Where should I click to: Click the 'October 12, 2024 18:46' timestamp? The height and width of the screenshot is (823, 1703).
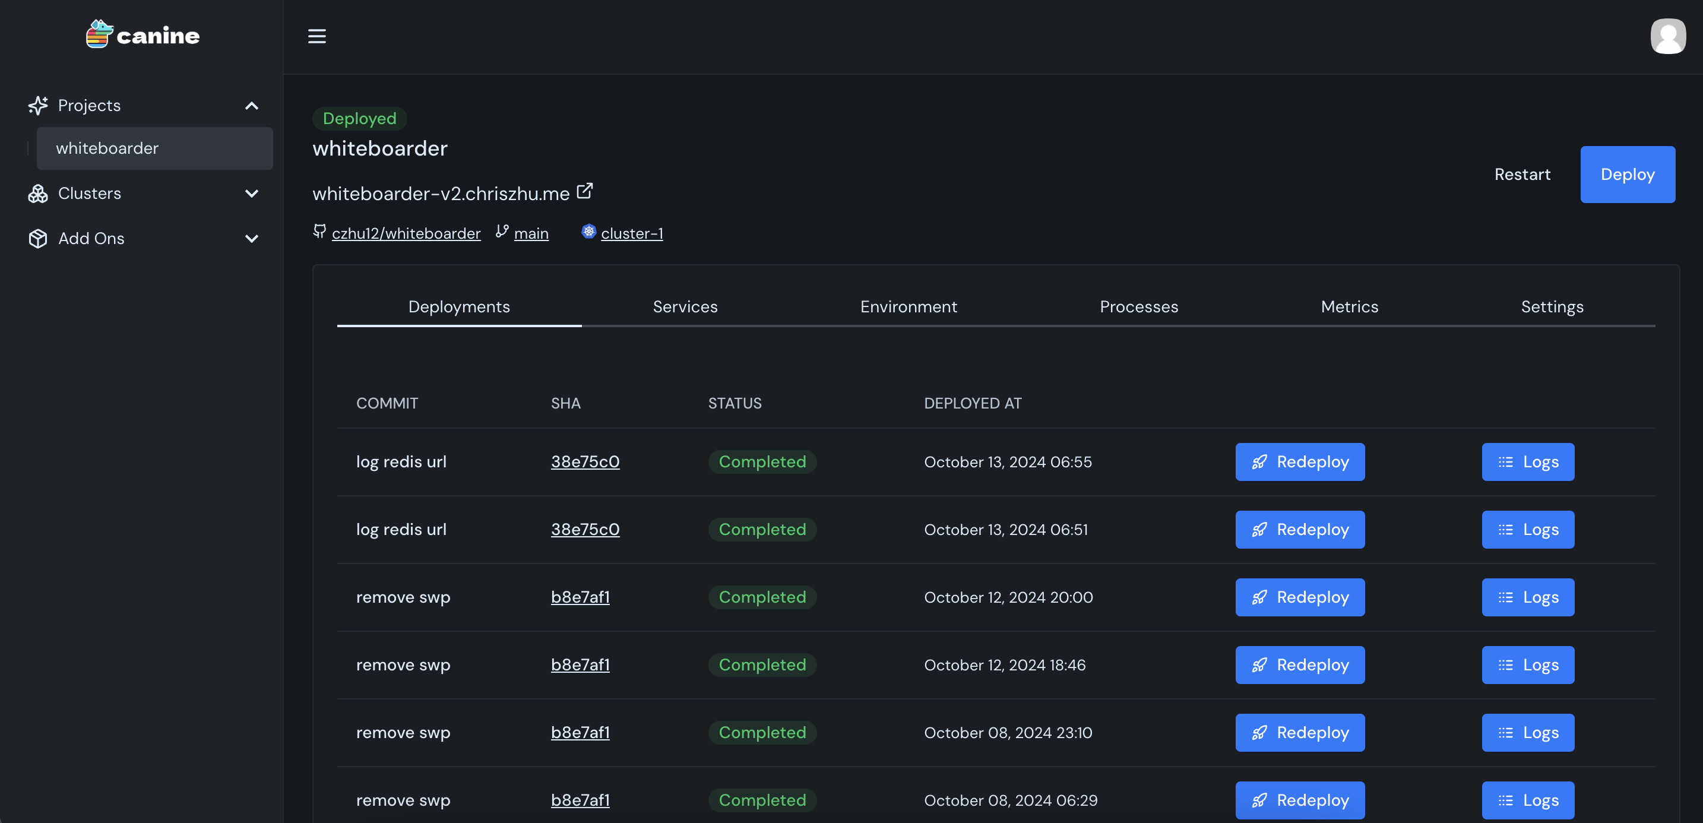pyautogui.click(x=1005, y=665)
